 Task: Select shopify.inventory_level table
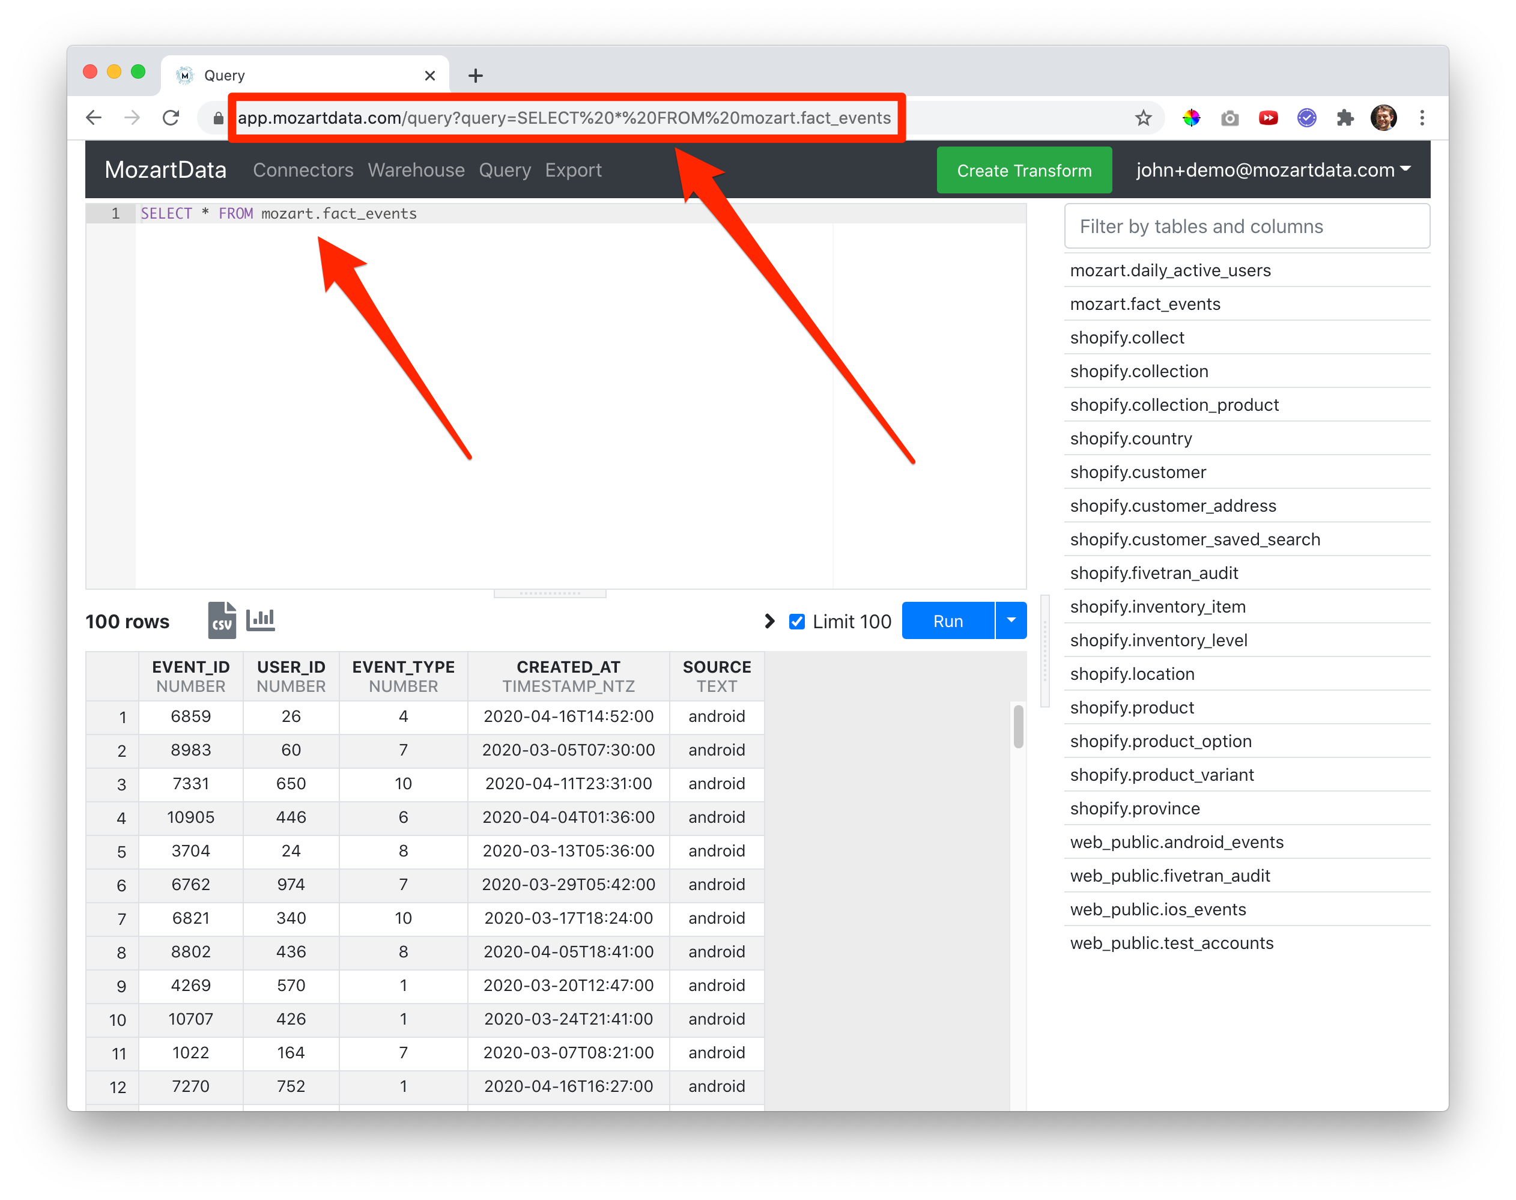click(1247, 640)
